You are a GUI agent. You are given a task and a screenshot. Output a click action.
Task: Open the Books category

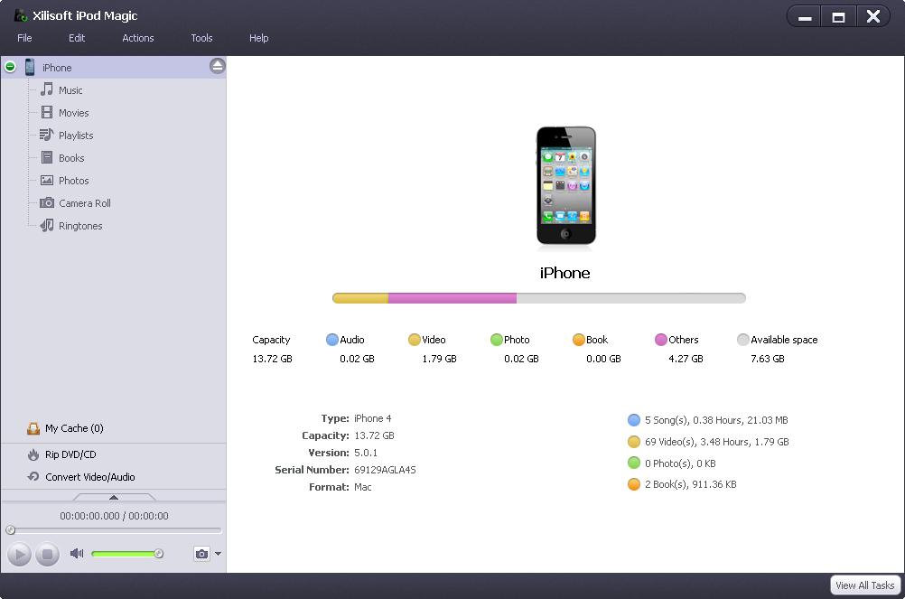[x=71, y=158]
